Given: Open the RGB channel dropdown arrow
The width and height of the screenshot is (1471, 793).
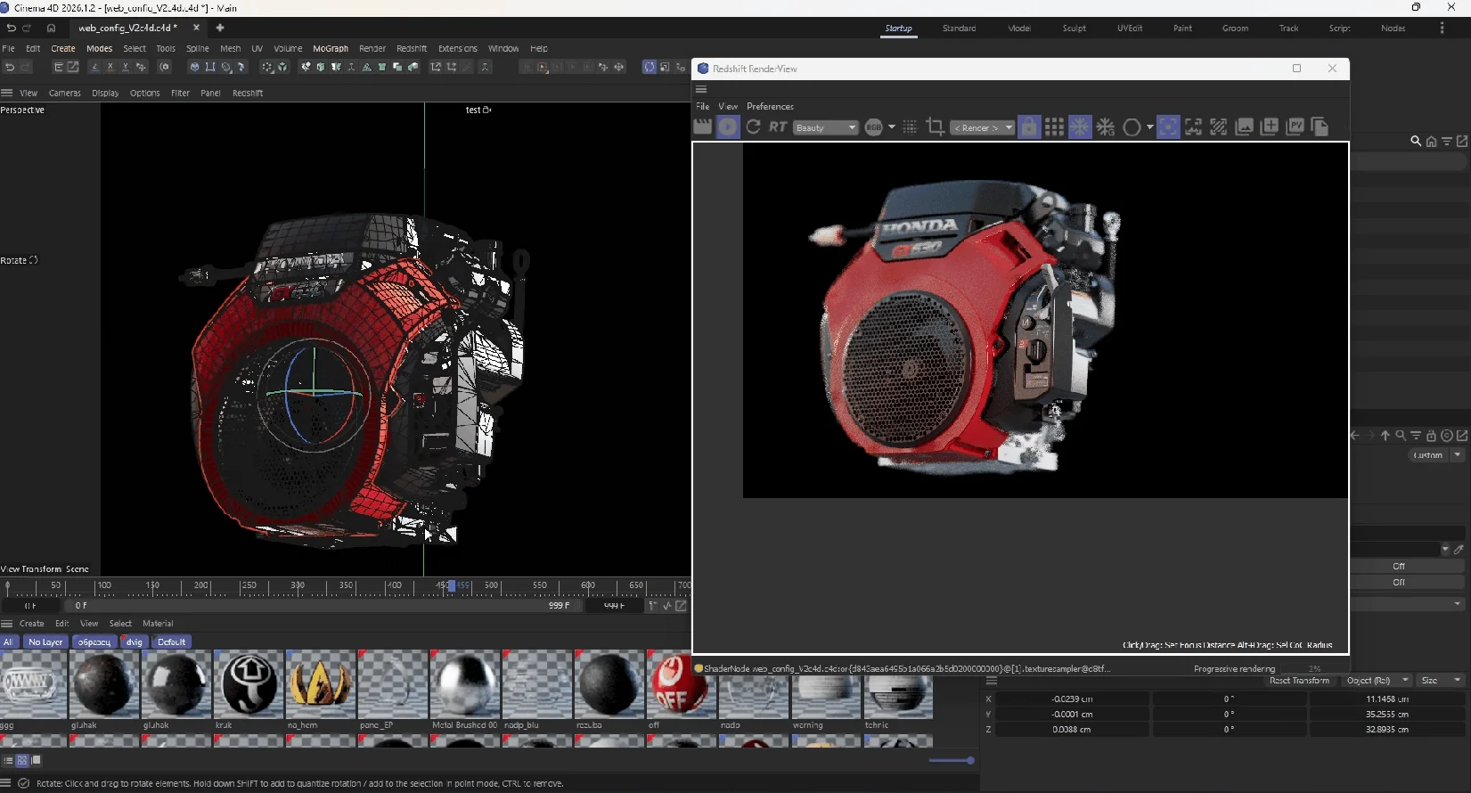Looking at the screenshot, I should click(892, 127).
